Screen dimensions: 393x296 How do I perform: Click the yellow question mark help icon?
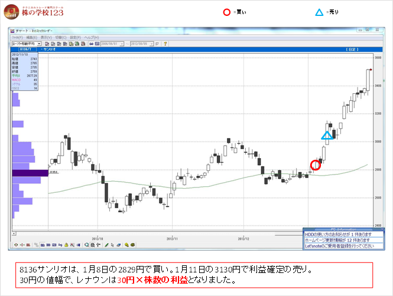[x=165, y=44]
